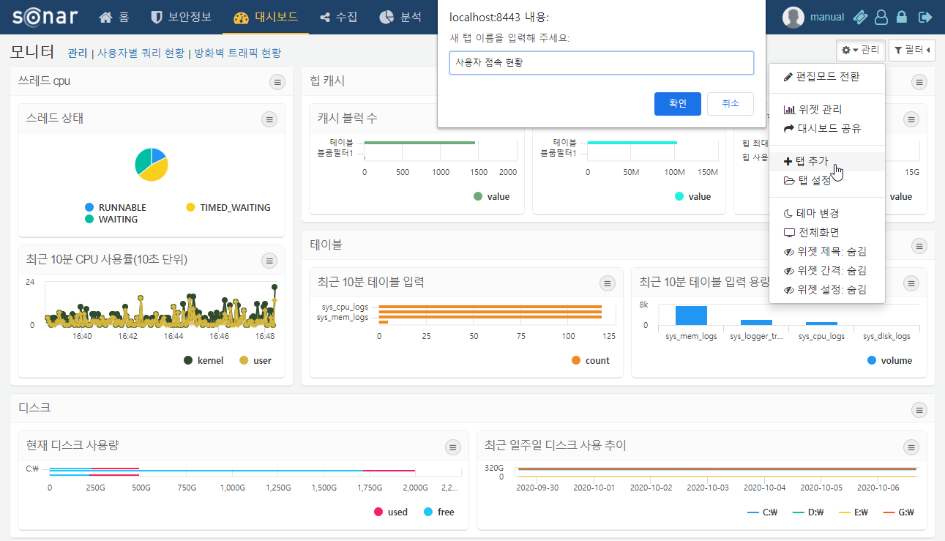Expand the 필터 panel button

coord(912,50)
